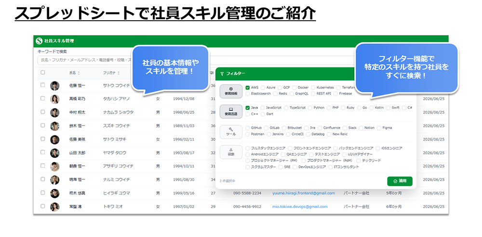Click the funnel icon in フィルター header
The height and width of the screenshot is (237, 482).
point(222,74)
